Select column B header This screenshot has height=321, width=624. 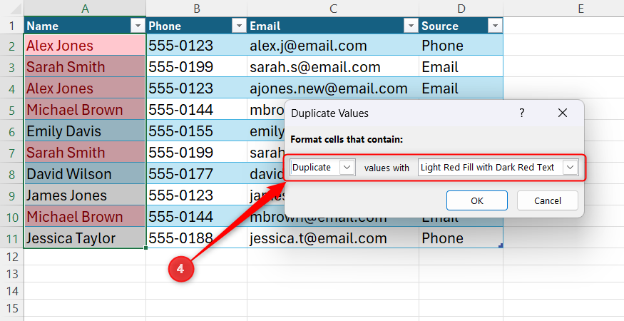coord(197,9)
